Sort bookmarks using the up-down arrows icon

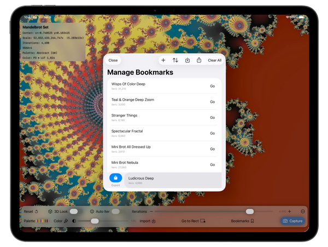coord(175,60)
